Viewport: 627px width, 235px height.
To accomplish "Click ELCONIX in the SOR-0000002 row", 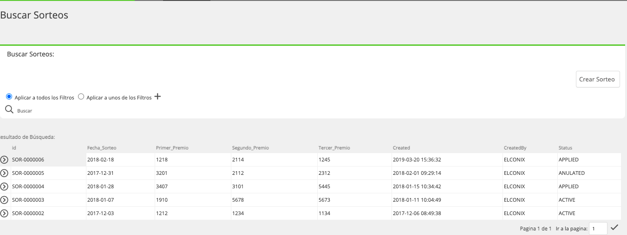I will tap(514, 213).
